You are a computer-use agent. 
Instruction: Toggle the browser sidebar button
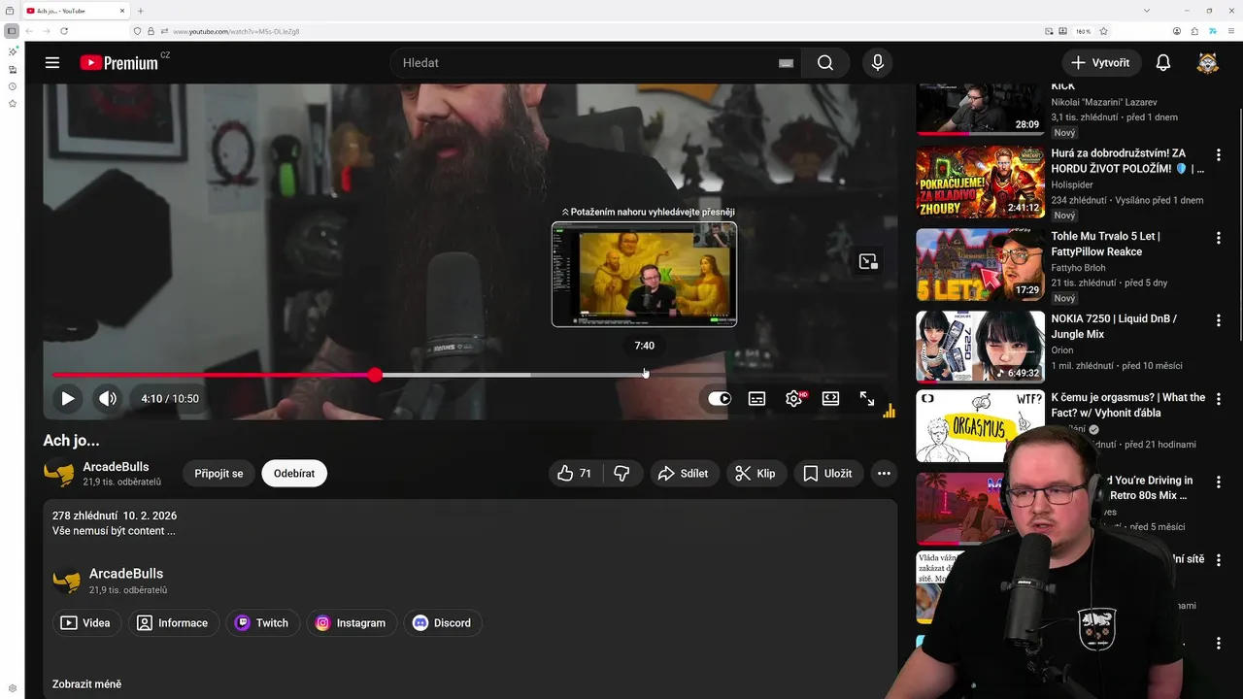point(12,31)
